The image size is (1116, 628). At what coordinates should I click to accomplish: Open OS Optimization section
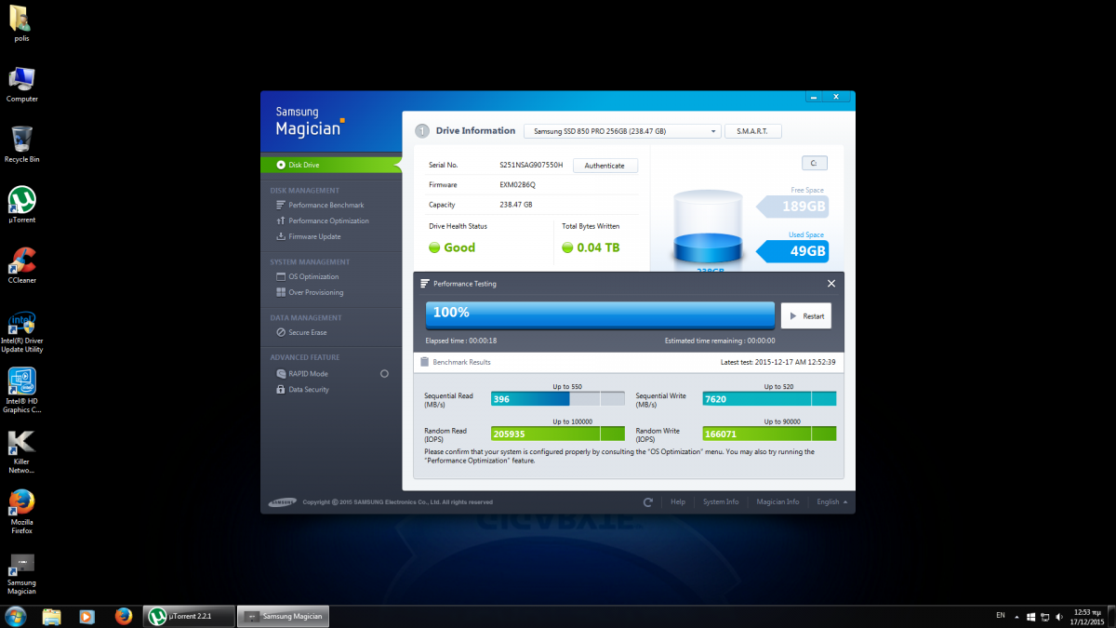(x=313, y=276)
